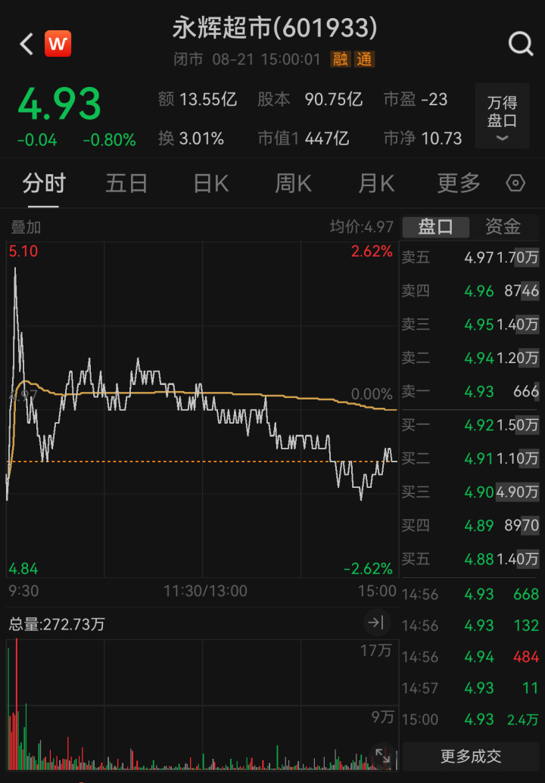The height and width of the screenshot is (783, 545).
Task: Select the 资金 funds tab
Action: pos(503,227)
